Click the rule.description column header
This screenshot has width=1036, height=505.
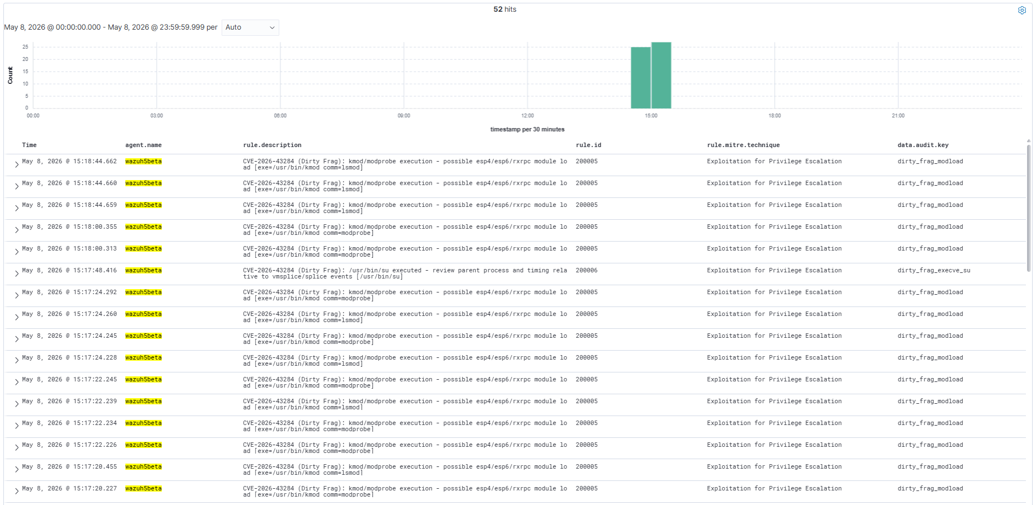[x=272, y=145]
